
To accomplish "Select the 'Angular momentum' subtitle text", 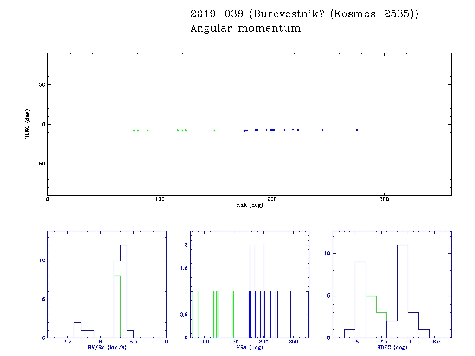I will pyautogui.click(x=245, y=29).
